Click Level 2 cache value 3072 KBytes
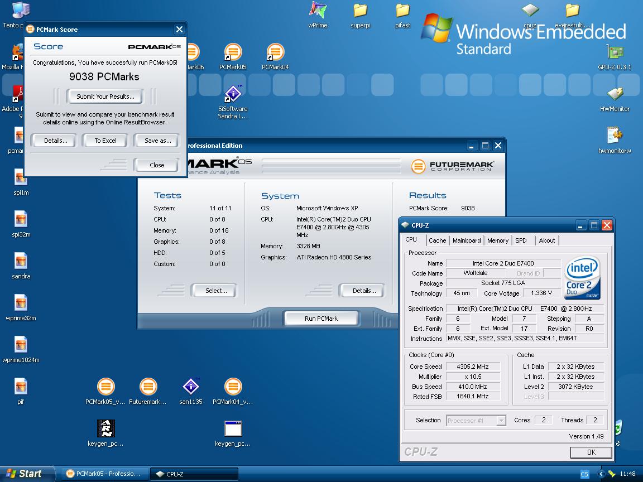 575,387
